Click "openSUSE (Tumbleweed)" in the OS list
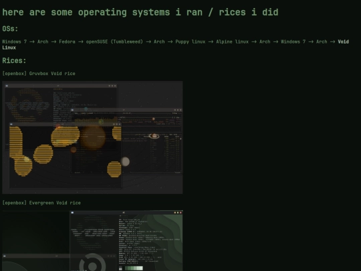The height and width of the screenshot is (271, 361). [114, 41]
